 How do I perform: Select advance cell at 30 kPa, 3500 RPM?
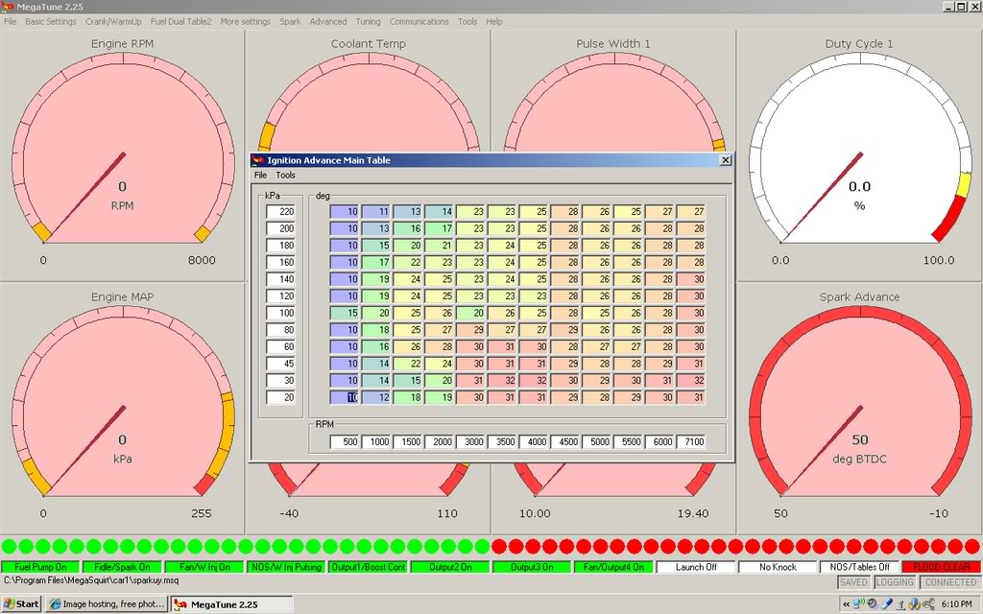point(501,381)
